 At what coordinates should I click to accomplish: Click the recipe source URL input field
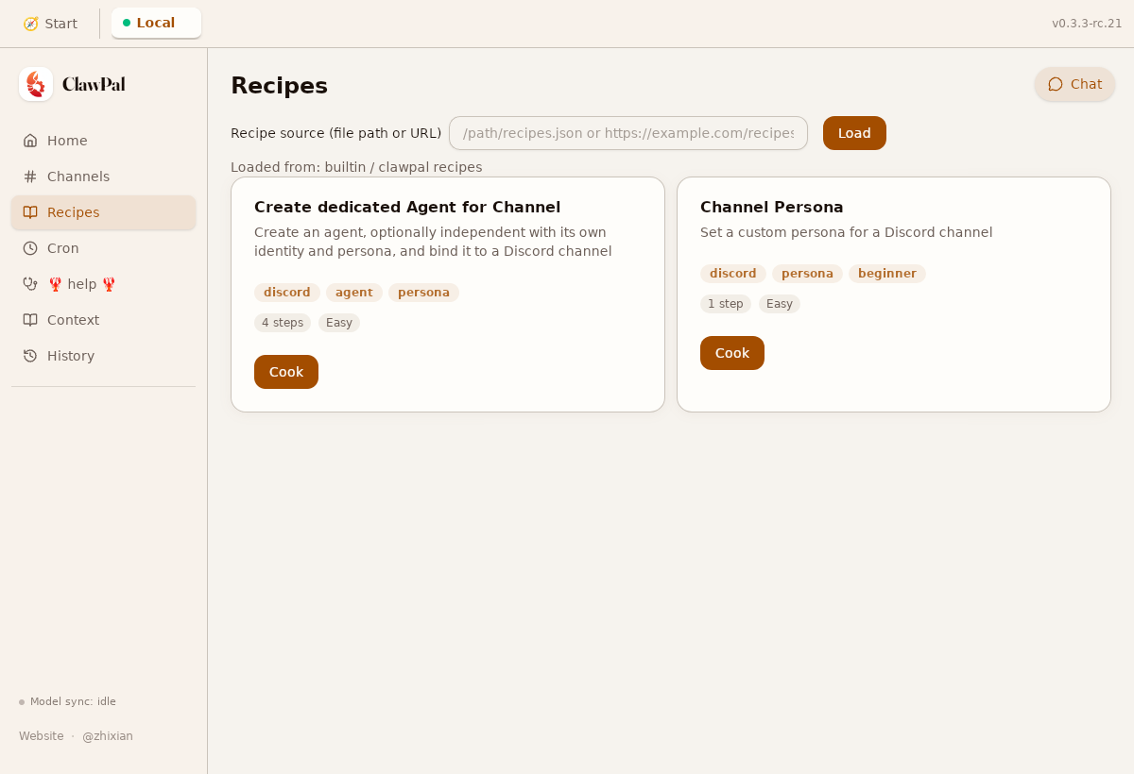point(627,133)
